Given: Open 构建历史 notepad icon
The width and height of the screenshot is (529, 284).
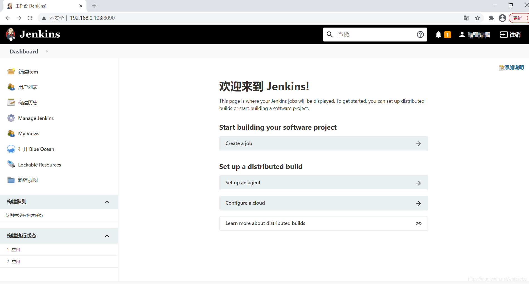Looking at the screenshot, I should (11, 102).
